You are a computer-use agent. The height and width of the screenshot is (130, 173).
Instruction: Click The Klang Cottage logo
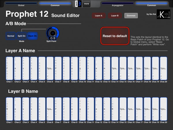[x=163, y=14]
